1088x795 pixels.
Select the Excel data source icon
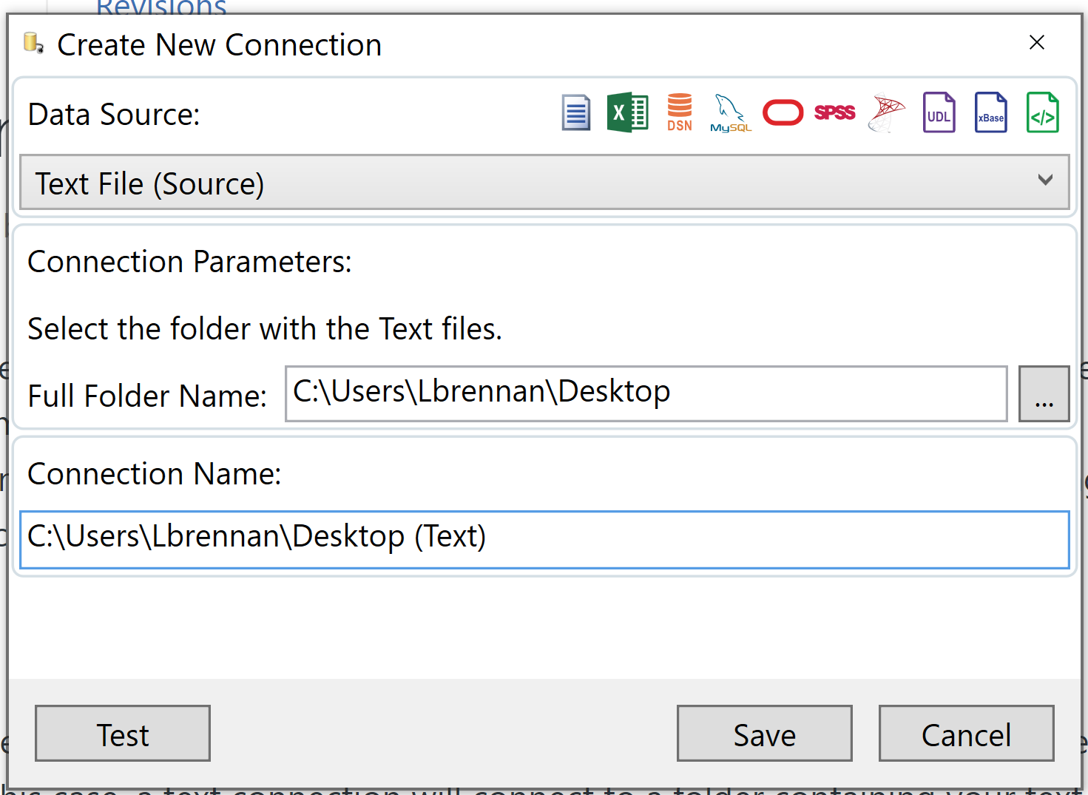point(627,112)
